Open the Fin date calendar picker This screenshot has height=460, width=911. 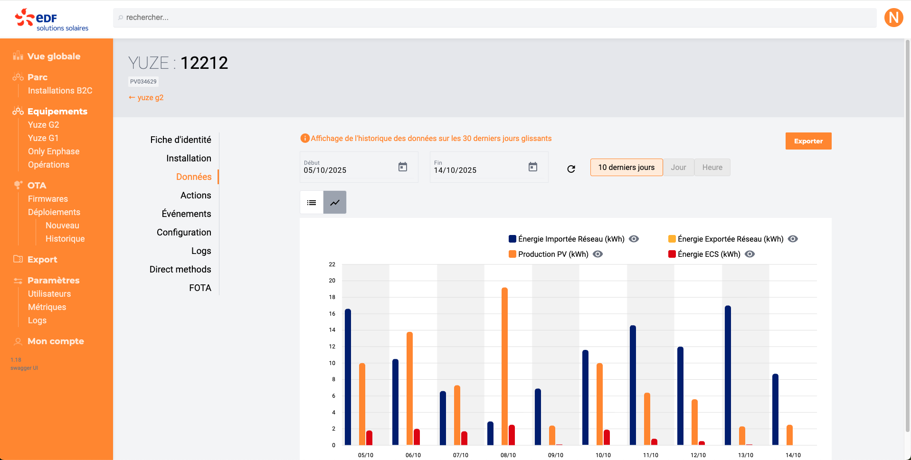pos(533,167)
